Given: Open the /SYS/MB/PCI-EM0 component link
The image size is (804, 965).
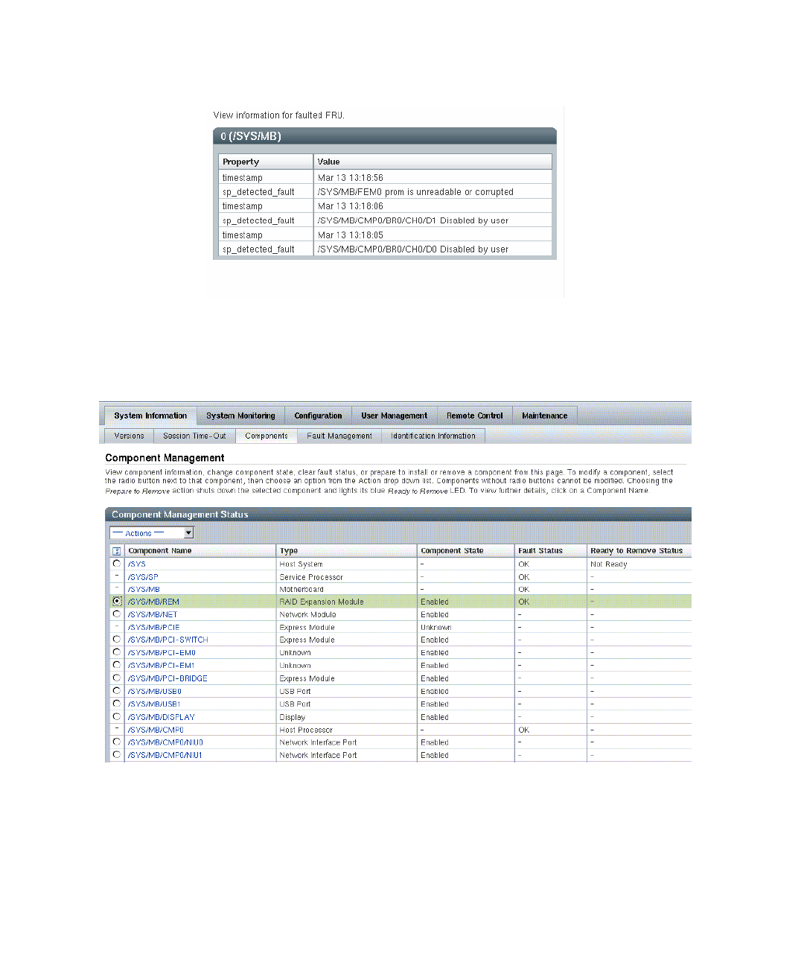Looking at the screenshot, I should (x=161, y=653).
